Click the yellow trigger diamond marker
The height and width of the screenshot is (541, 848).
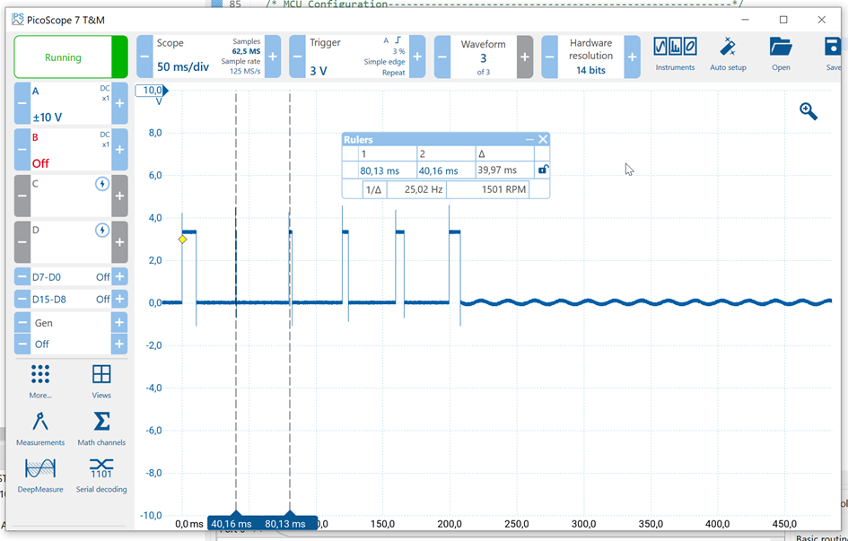pos(183,239)
